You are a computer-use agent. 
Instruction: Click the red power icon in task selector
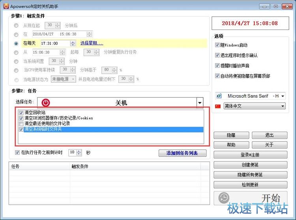tap(46, 103)
